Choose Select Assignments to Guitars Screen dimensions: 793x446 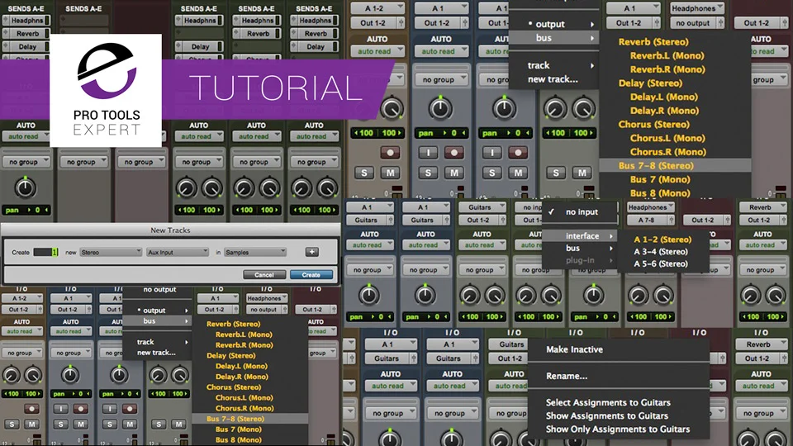click(608, 402)
